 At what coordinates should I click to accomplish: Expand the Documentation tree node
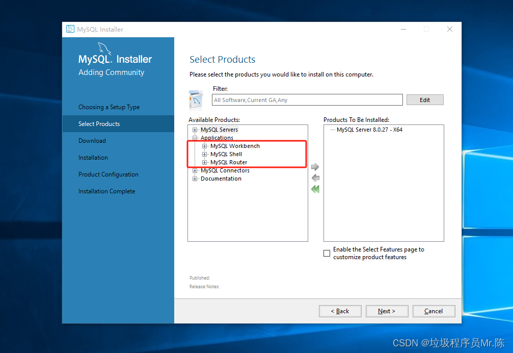pyautogui.click(x=195, y=179)
